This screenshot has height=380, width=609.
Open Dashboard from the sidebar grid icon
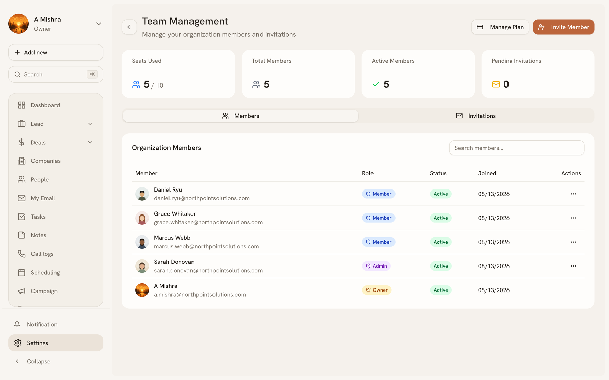tap(21, 105)
